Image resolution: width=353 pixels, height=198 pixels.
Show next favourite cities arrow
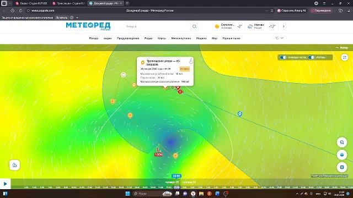pos(284,26)
